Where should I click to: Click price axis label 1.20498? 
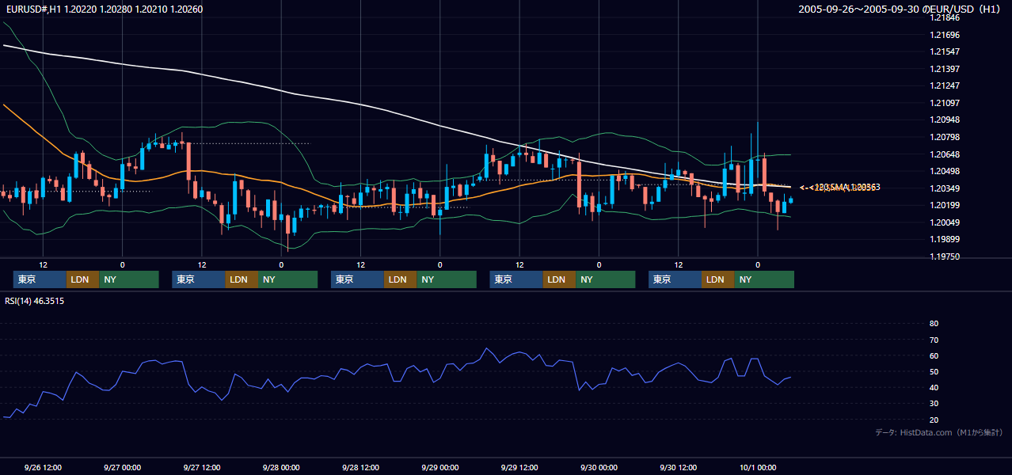point(945,171)
